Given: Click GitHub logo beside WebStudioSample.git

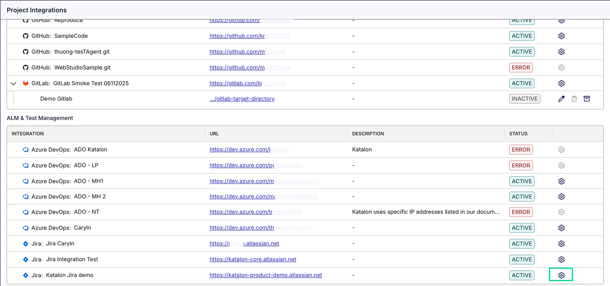Looking at the screenshot, I should click(26, 68).
